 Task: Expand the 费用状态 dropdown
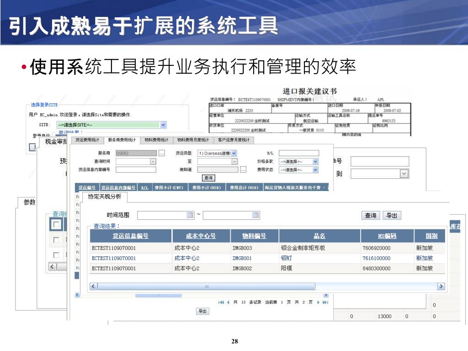click(x=315, y=170)
